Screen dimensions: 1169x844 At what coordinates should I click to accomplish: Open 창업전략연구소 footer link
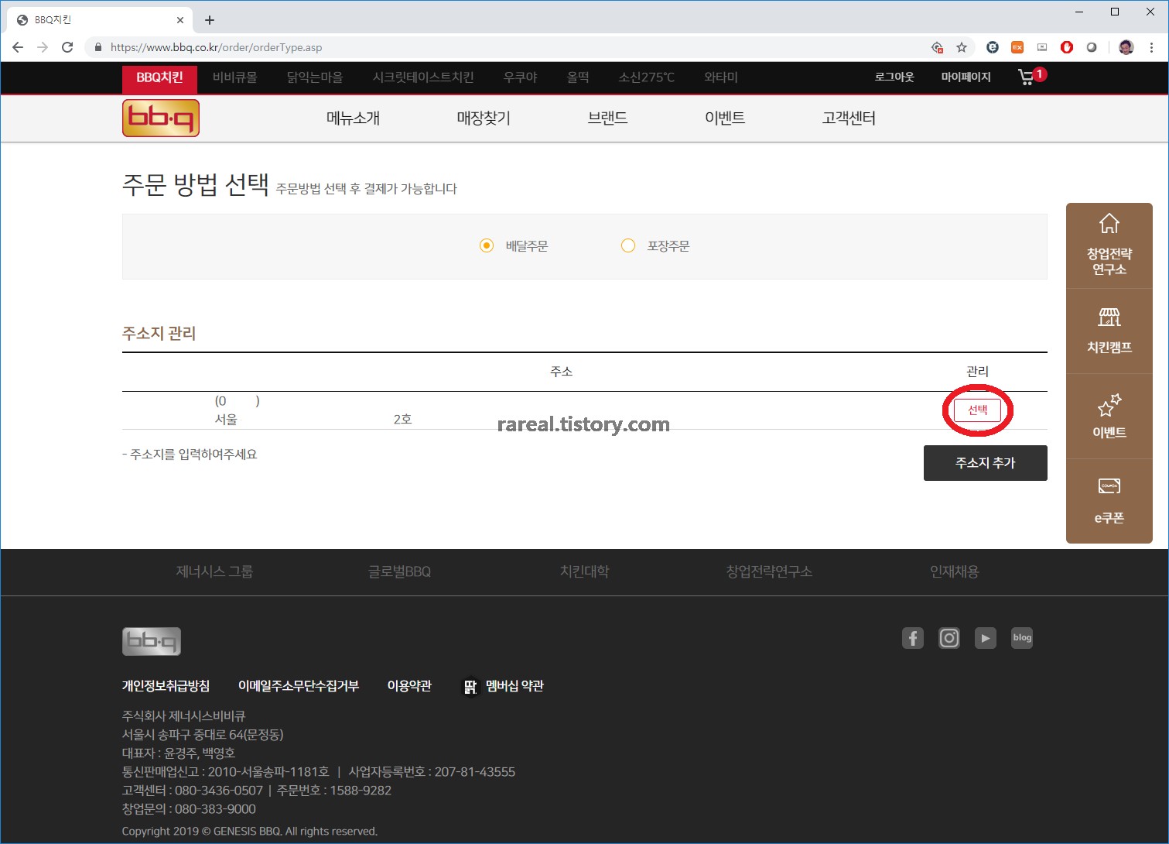(769, 571)
